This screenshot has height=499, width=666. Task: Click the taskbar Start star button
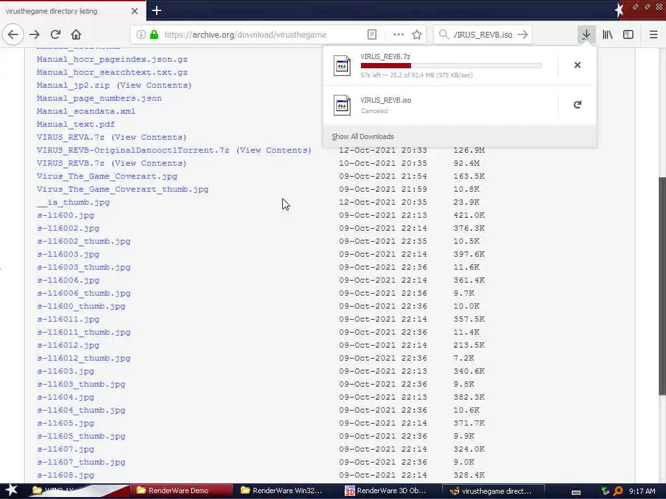11,491
